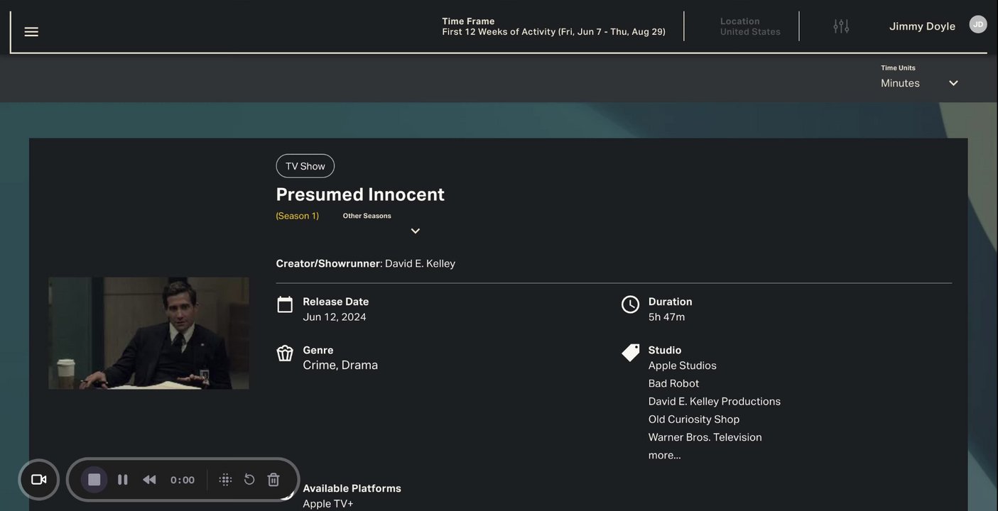The image size is (998, 511).
Task: Click the JD user avatar
Action: pos(978,24)
